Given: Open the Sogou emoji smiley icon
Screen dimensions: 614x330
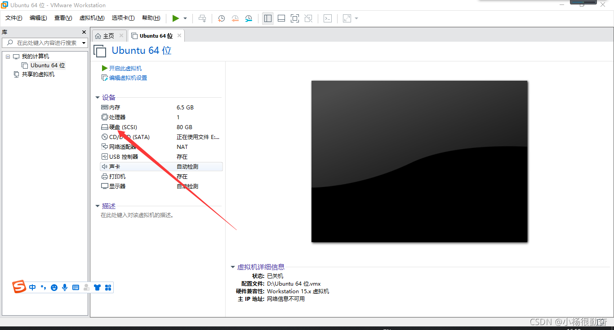Looking at the screenshot, I should (x=54, y=287).
